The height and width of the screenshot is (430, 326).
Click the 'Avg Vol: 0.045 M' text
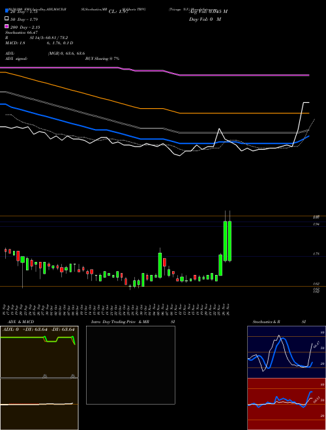click(208, 12)
